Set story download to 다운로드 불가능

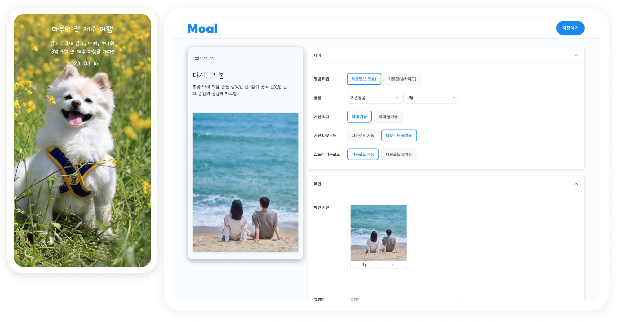[x=399, y=154]
